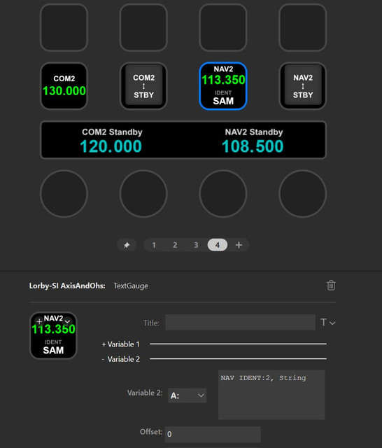Image resolution: width=382 pixels, height=448 pixels.
Task: Select the second dial slot
Action: click(143, 194)
